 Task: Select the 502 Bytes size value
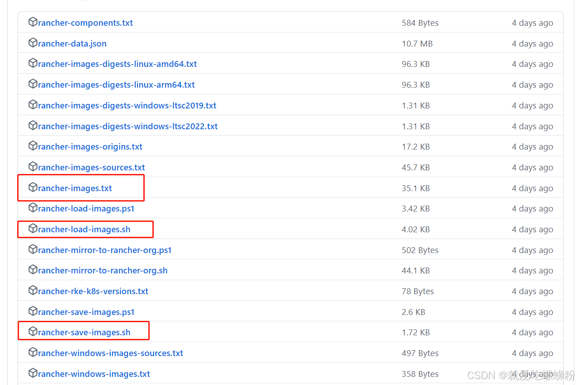pyautogui.click(x=420, y=250)
